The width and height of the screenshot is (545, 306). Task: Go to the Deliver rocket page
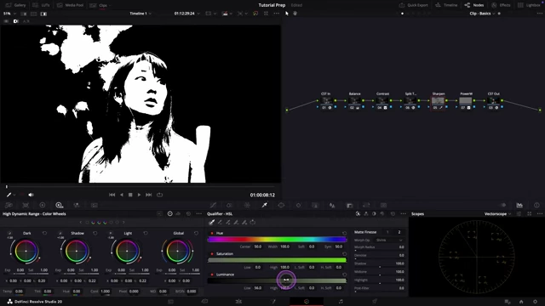(x=375, y=302)
